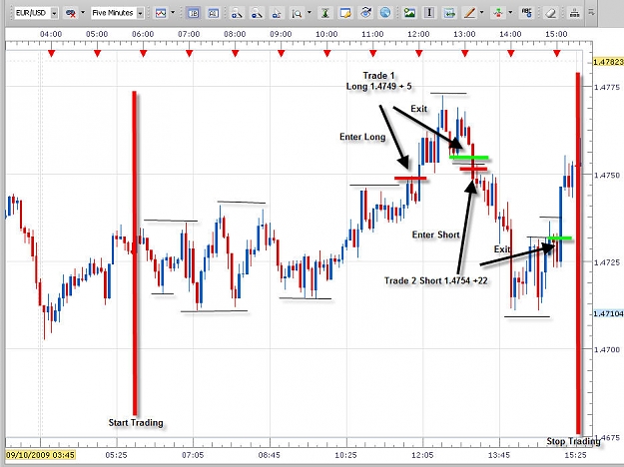Screen dimensions: 624x467
Task: Expand the symbol list arrow beside EUR/USD
Action: (x=54, y=13)
